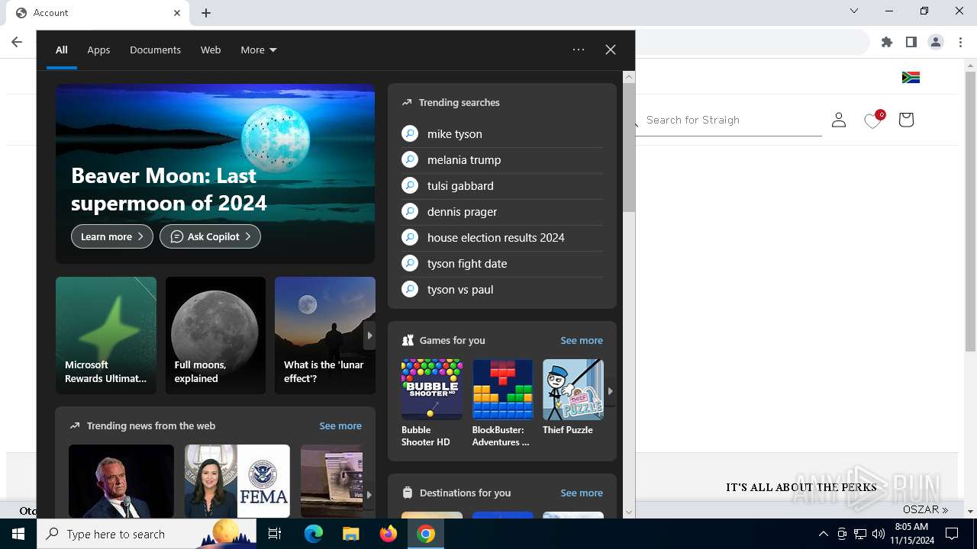This screenshot has width=977, height=549.
Task: Click Ask Copilot on Beaver Moon card
Action: [x=210, y=236]
